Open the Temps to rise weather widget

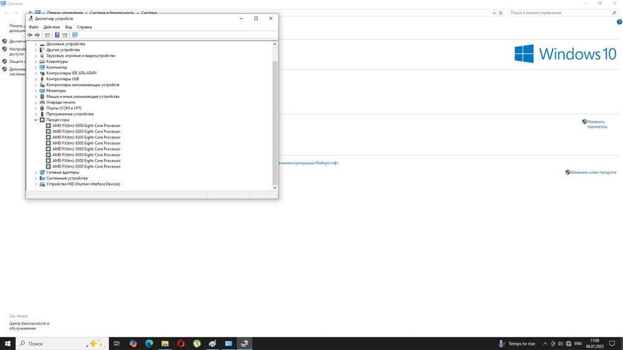pyautogui.click(x=517, y=344)
